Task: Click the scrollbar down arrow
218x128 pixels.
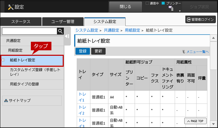Action: (214, 124)
